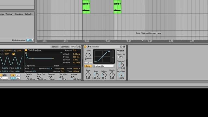Select the first green audio clip
Screen dimensions: 208x117
86,7
